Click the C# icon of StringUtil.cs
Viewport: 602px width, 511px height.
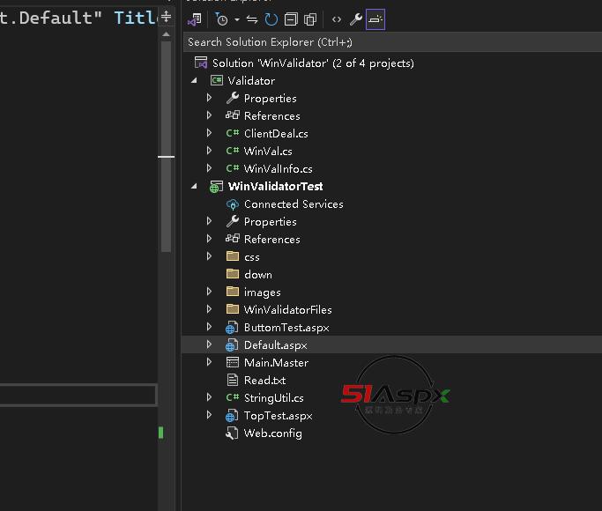(x=233, y=398)
